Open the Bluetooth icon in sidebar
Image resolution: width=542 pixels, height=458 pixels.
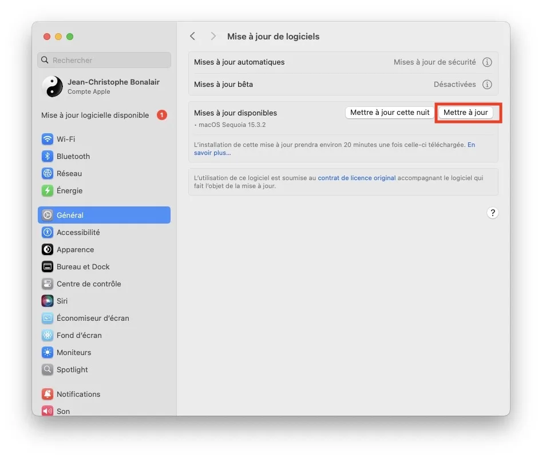tap(48, 156)
